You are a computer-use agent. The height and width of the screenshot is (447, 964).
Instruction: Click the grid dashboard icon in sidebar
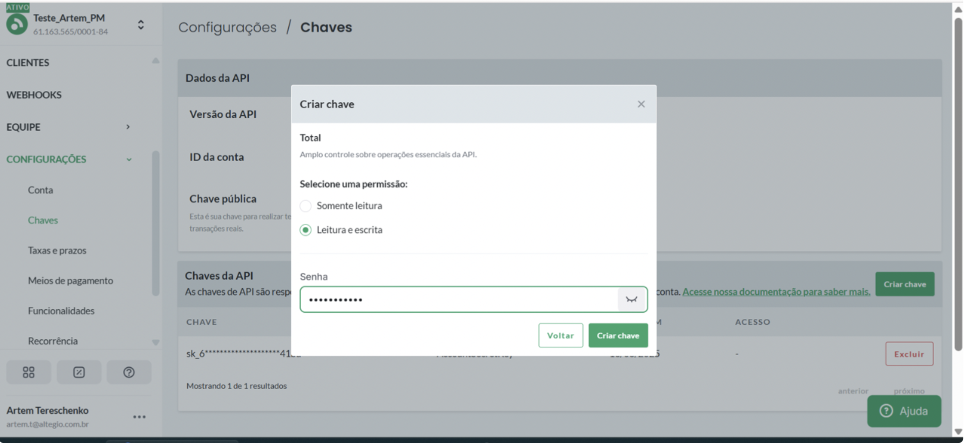click(28, 372)
